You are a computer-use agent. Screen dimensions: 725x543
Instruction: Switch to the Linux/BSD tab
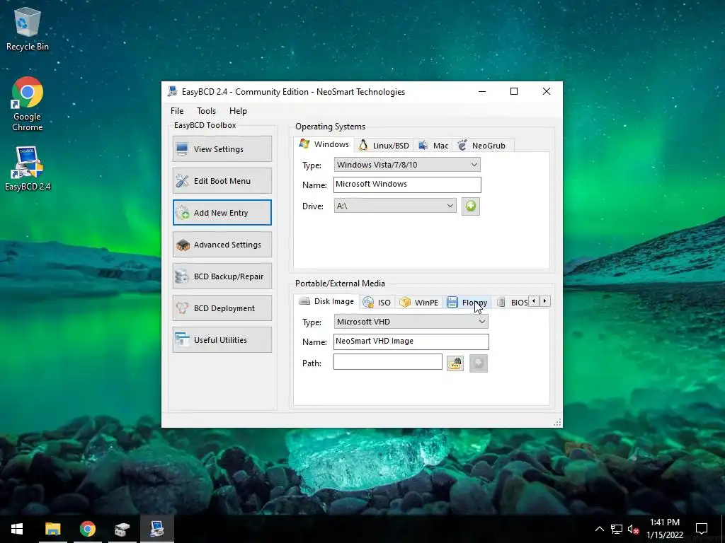tap(384, 146)
